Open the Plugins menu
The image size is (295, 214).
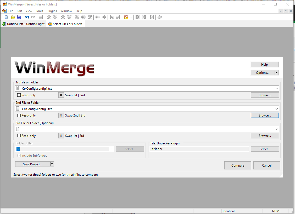pyautogui.click(x=52, y=11)
